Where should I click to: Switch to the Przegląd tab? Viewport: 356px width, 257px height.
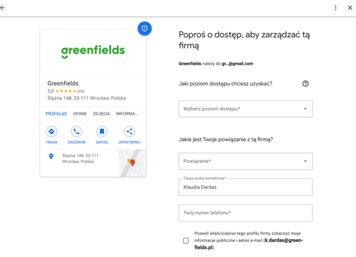(56, 114)
